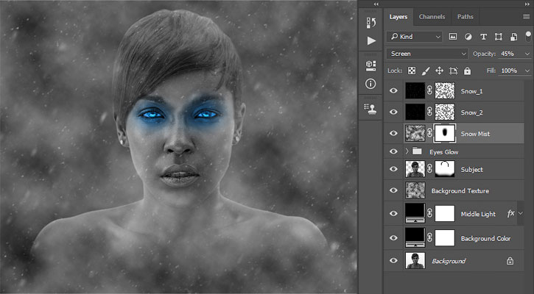Switch to the Channels tab
This screenshot has height=294, width=534.
432,17
